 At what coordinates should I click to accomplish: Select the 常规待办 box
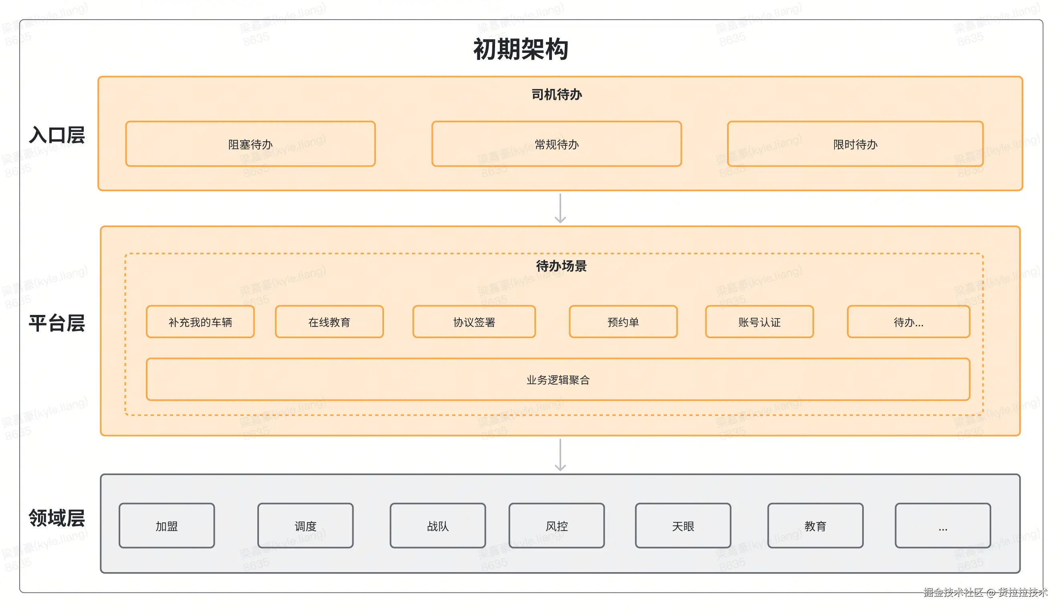(556, 144)
